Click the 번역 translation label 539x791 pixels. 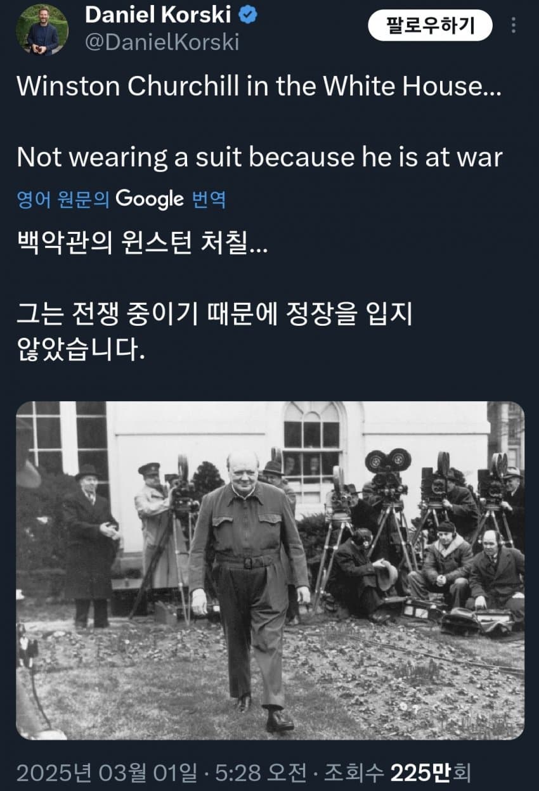tap(208, 200)
